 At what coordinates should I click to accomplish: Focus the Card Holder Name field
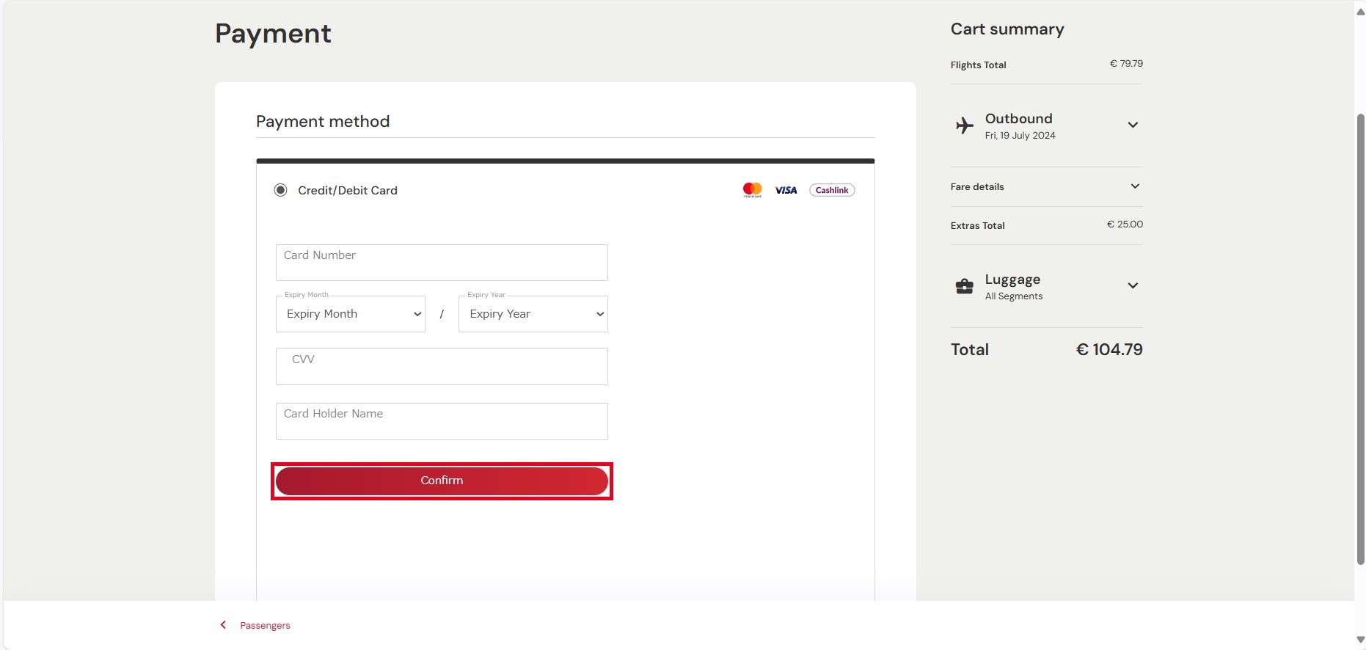coord(442,421)
